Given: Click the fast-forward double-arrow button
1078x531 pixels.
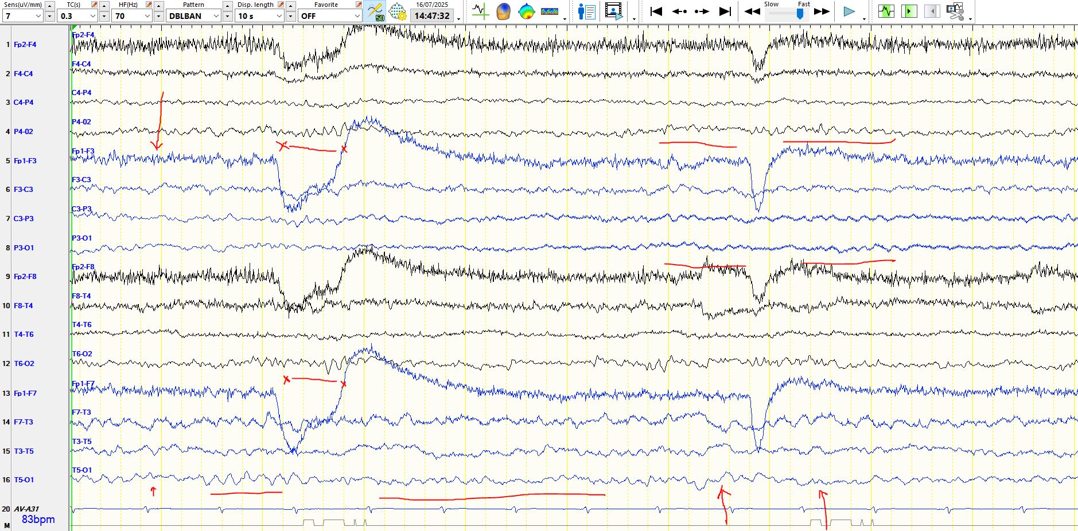Looking at the screenshot, I should [x=822, y=11].
